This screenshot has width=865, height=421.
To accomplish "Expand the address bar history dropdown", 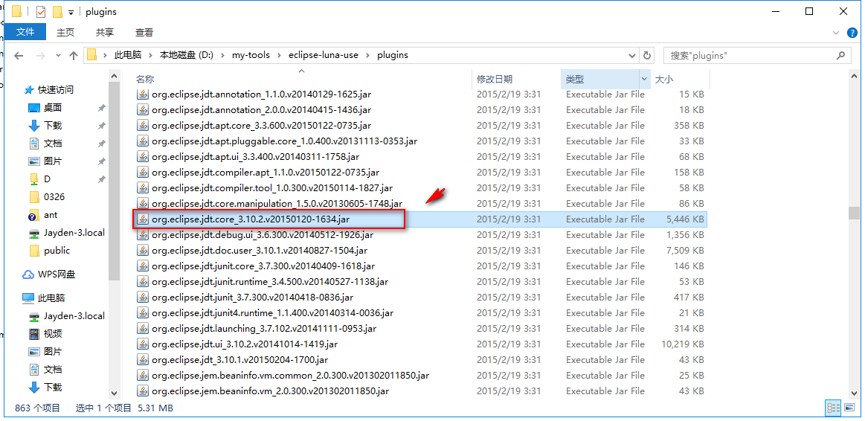I will pos(632,56).
